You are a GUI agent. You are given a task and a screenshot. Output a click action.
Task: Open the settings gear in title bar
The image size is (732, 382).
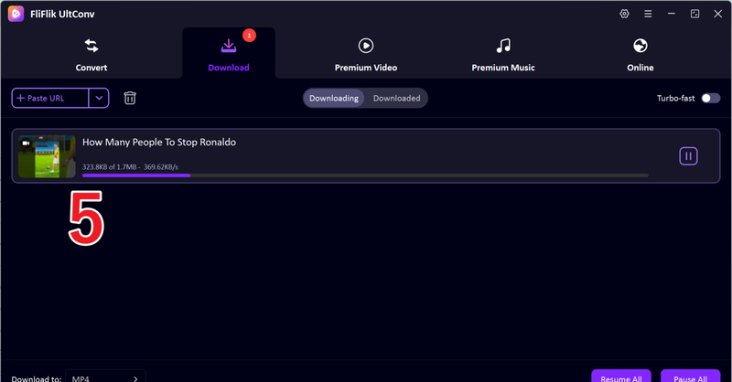tap(624, 14)
